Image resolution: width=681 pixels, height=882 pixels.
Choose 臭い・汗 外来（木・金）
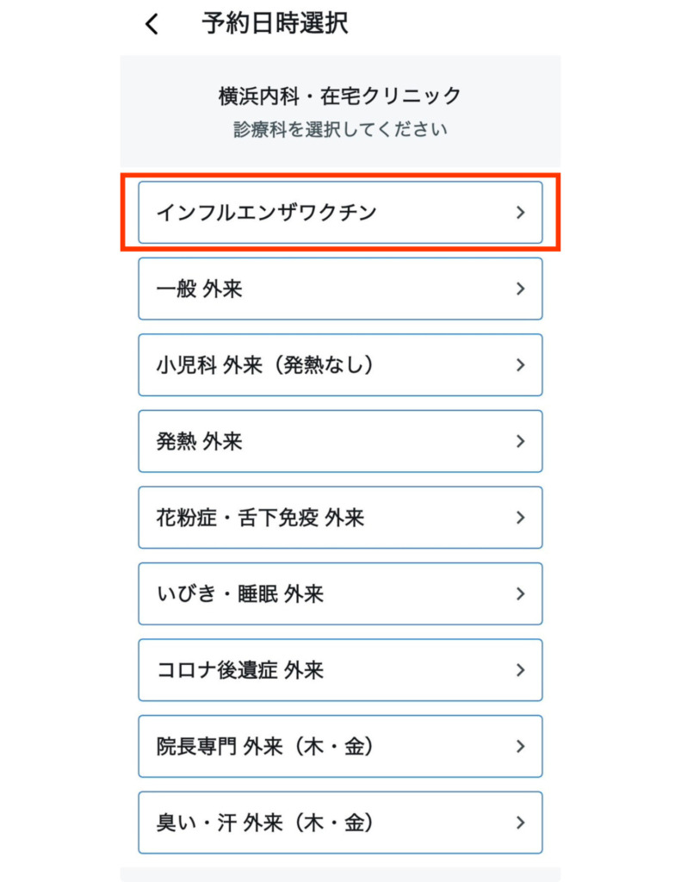(339, 823)
